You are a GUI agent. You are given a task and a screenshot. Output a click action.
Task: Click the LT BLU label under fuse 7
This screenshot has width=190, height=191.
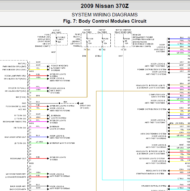tap(98, 56)
